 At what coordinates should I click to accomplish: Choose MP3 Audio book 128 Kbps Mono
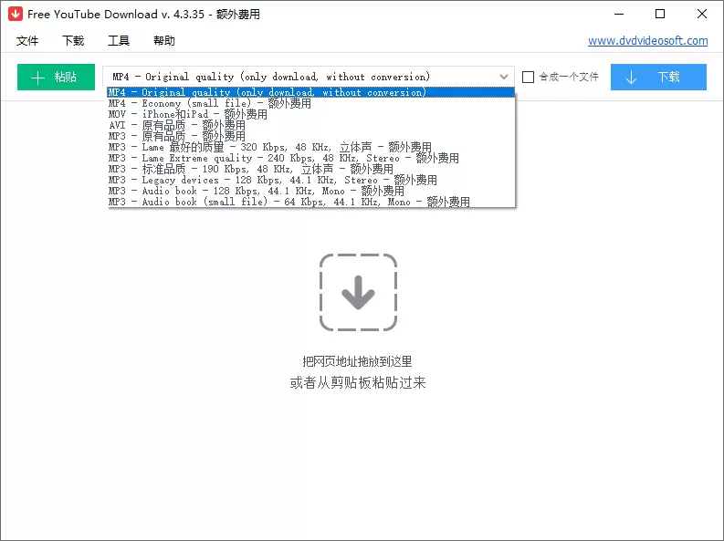coord(311,191)
